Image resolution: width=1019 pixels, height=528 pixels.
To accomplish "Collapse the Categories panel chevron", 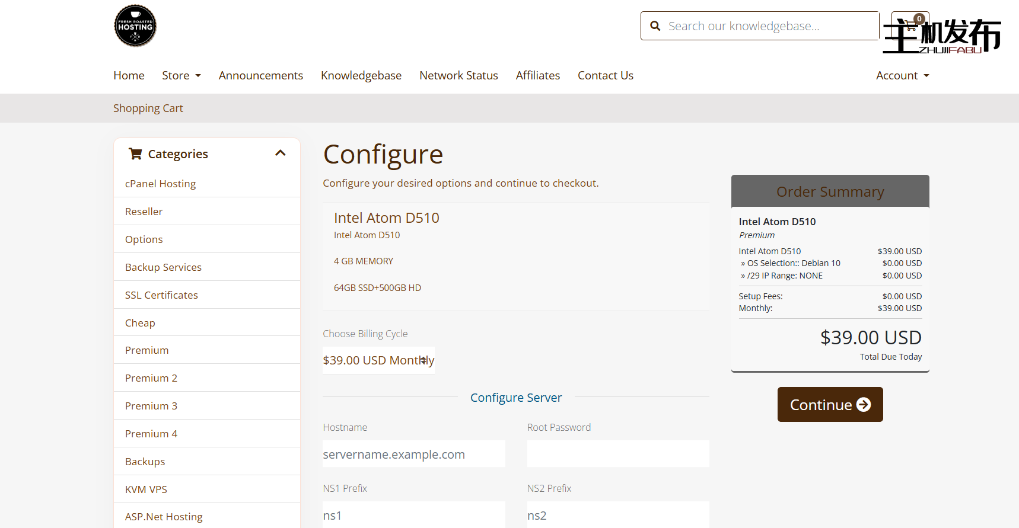I will [x=281, y=153].
